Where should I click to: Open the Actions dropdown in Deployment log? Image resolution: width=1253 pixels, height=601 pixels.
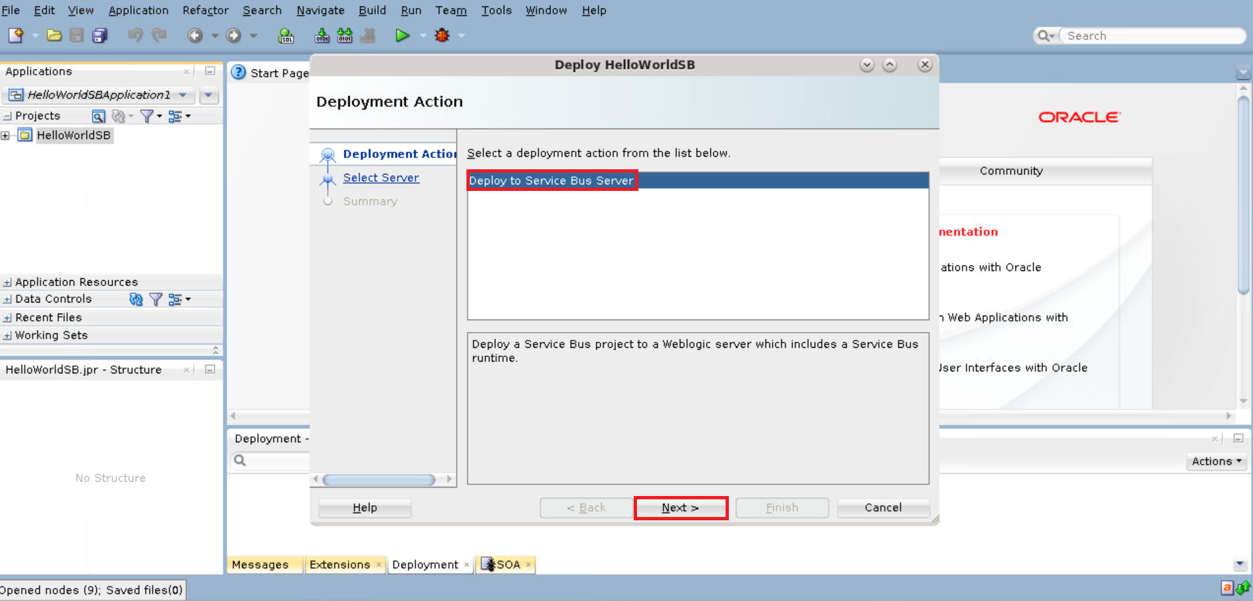point(1217,461)
